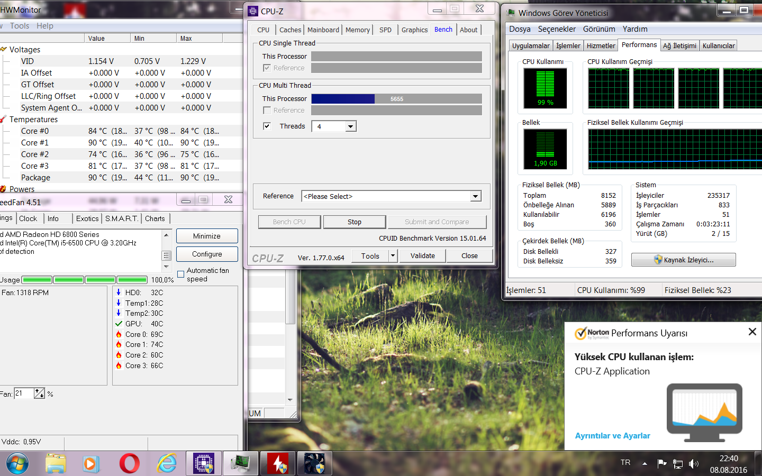This screenshot has height=476, width=762.
Task: Select the İşlemler tab in Task Manager
Action: pos(568,46)
